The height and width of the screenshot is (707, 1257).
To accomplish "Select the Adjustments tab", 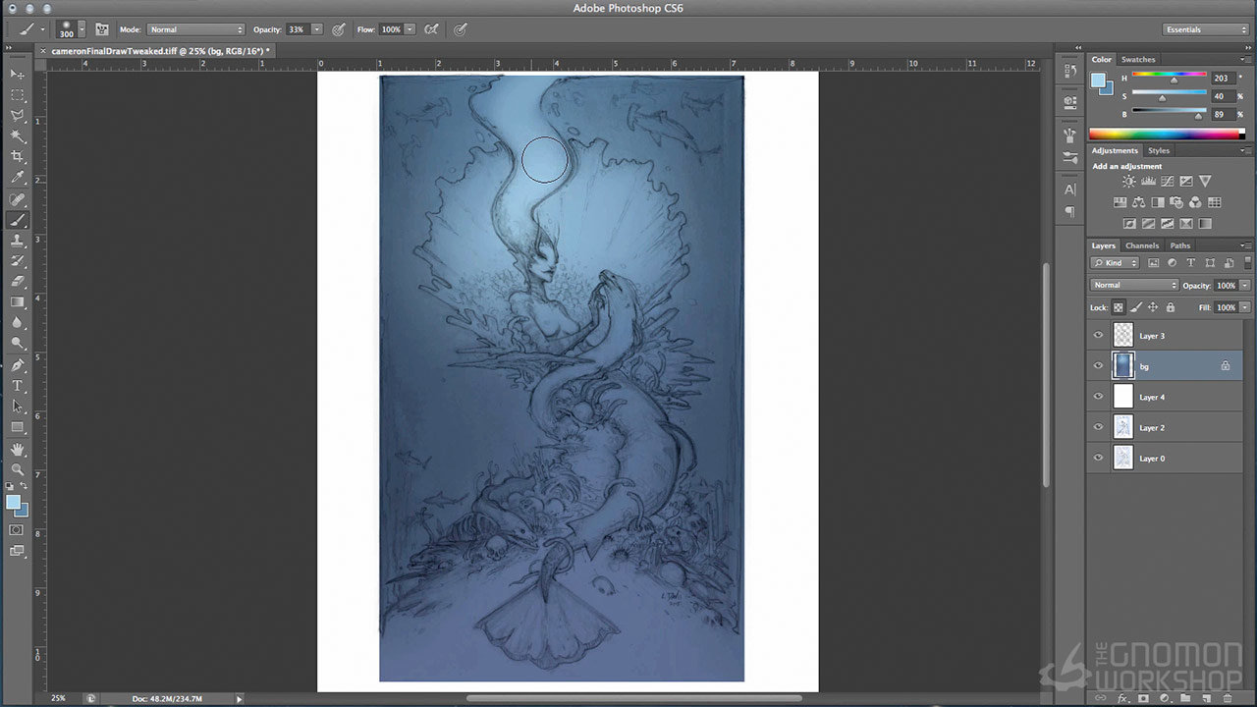I will tap(1115, 150).
